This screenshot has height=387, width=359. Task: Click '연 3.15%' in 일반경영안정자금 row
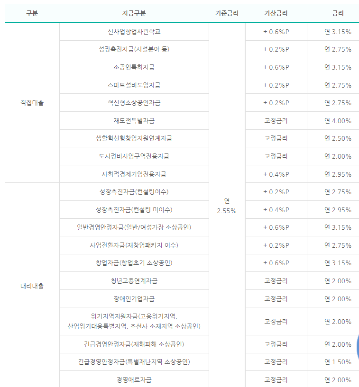pos(338,227)
